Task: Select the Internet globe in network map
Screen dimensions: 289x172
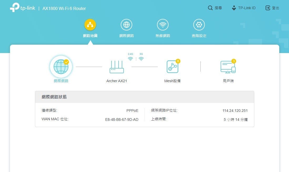Action: pyautogui.click(x=61, y=67)
